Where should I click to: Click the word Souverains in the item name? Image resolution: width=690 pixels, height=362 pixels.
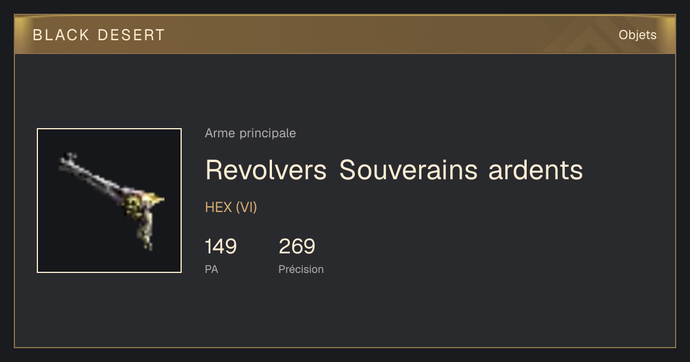coord(408,170)
